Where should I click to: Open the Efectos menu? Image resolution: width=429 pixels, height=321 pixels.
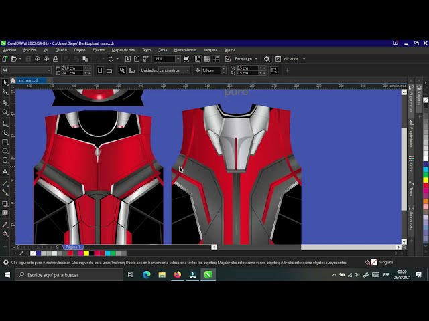(99, 50)
